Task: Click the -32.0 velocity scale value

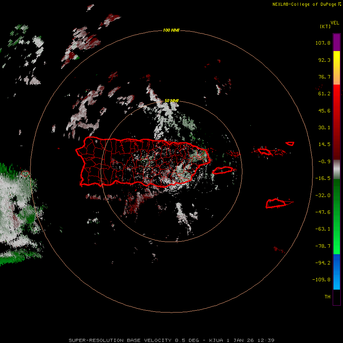Action: click(x=323, y=196)
